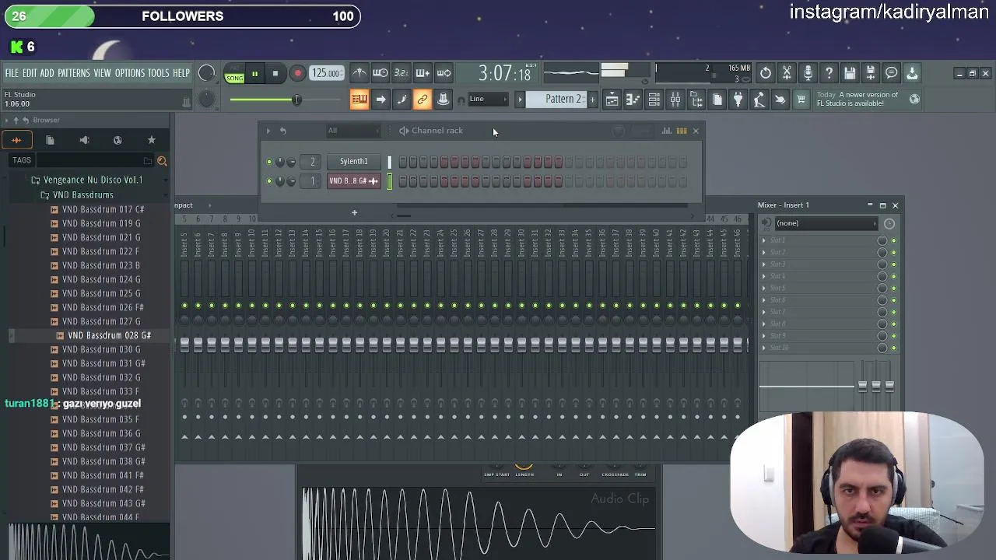Image resolution: width=996 pixels, height=560 pixels.
Task: Mute the VND B..8 G# channel LED
Action: pyautogui.click(x=269, y=181)
